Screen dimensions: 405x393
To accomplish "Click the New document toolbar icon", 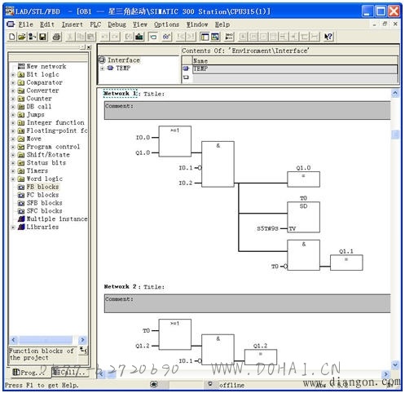I will coord(11,37).
